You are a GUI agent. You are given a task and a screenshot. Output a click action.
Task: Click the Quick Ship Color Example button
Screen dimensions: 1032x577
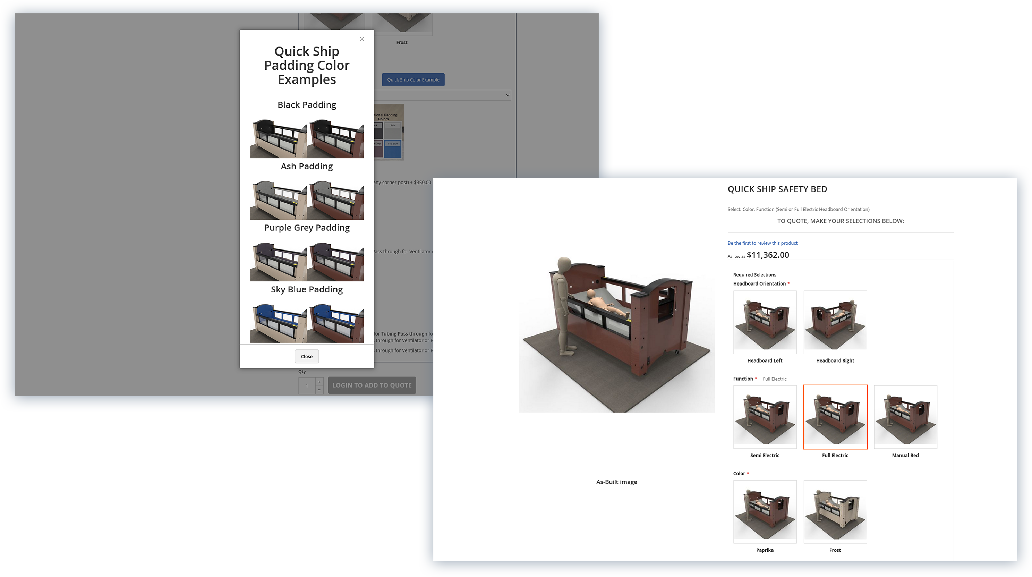coord(413,79)
